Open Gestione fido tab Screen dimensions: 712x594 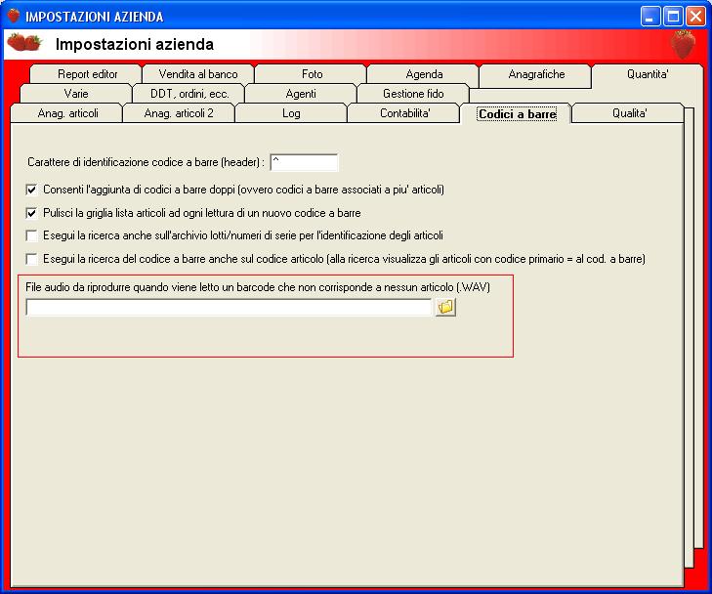tap(413, 94)
